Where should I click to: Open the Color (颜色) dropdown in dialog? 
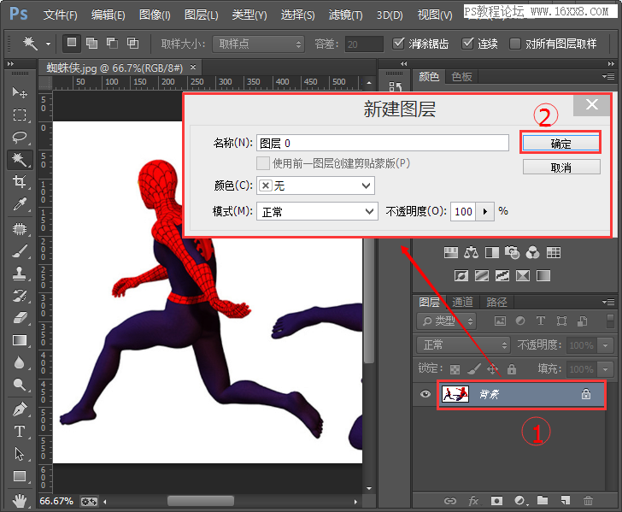click(x=315, y=185)
